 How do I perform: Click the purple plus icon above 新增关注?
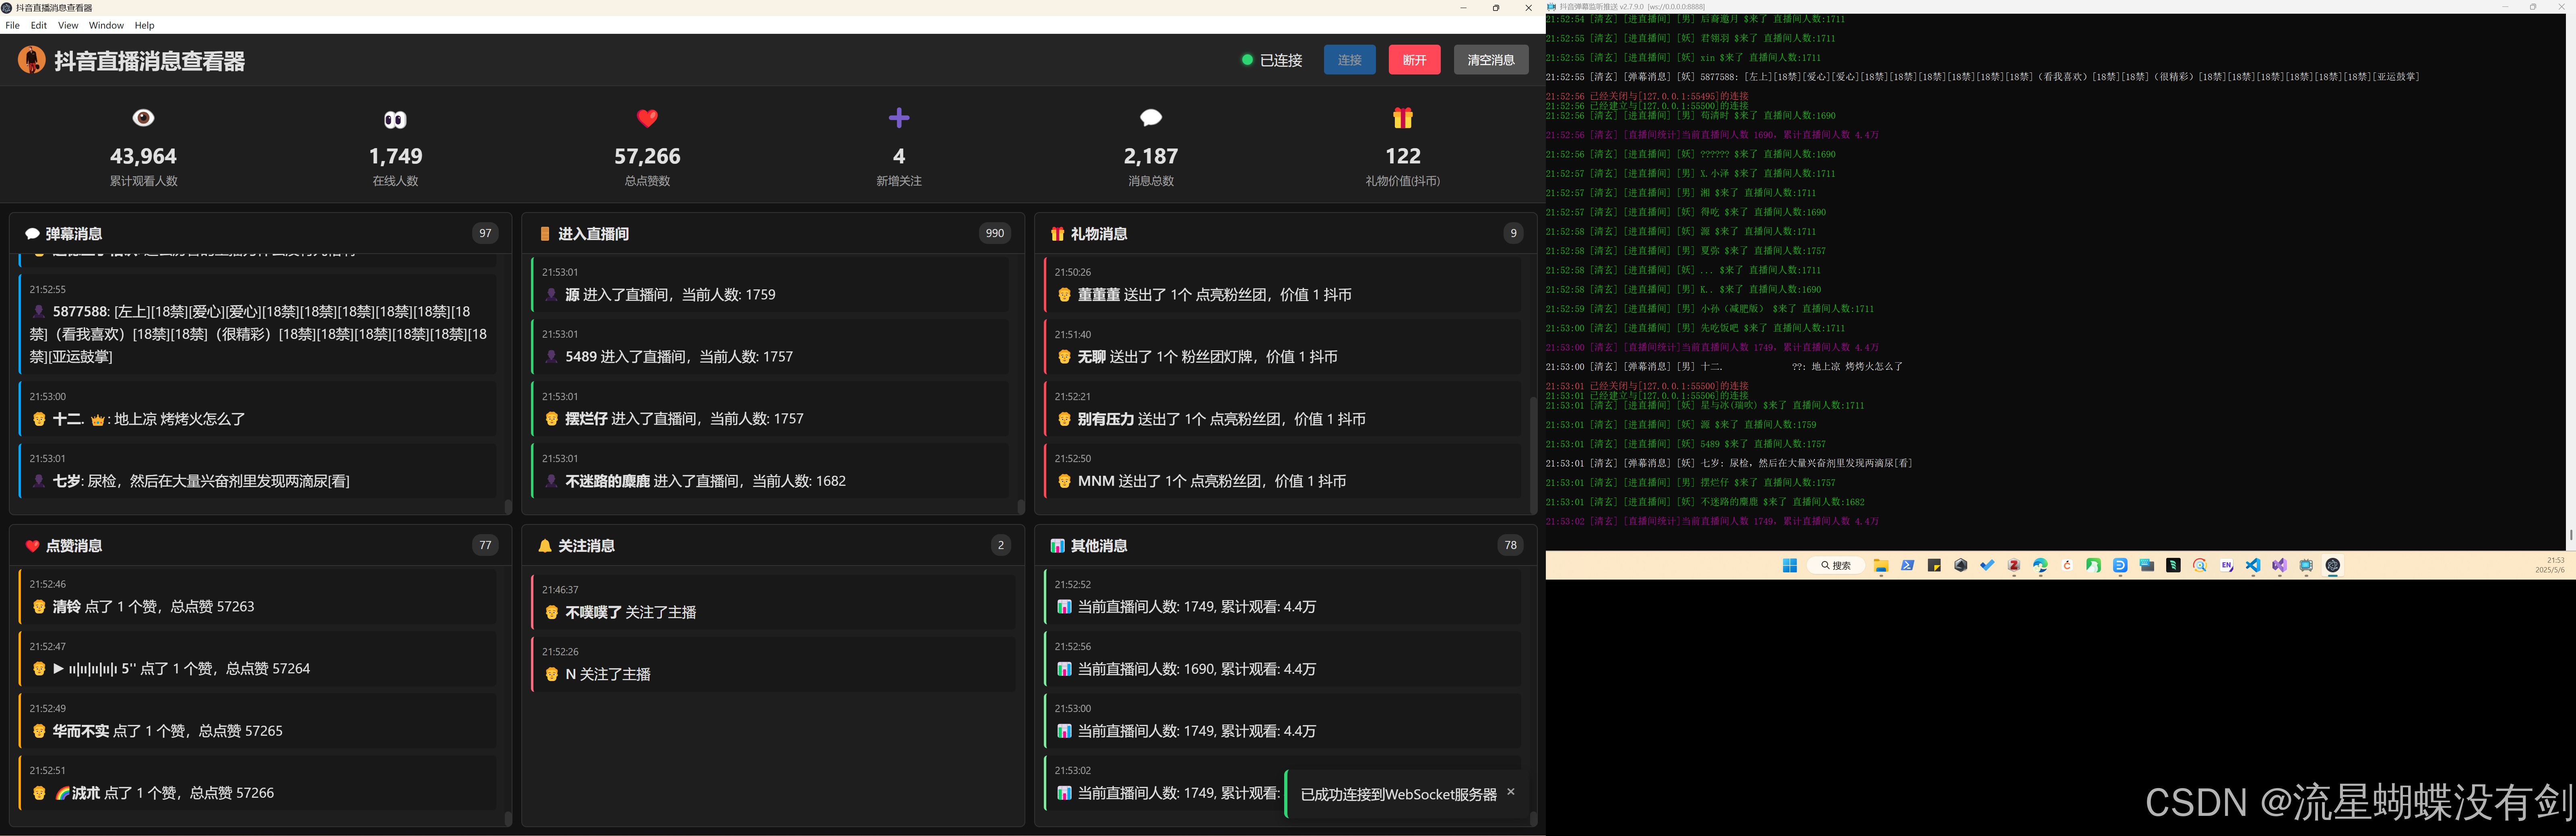coord(899,118)
